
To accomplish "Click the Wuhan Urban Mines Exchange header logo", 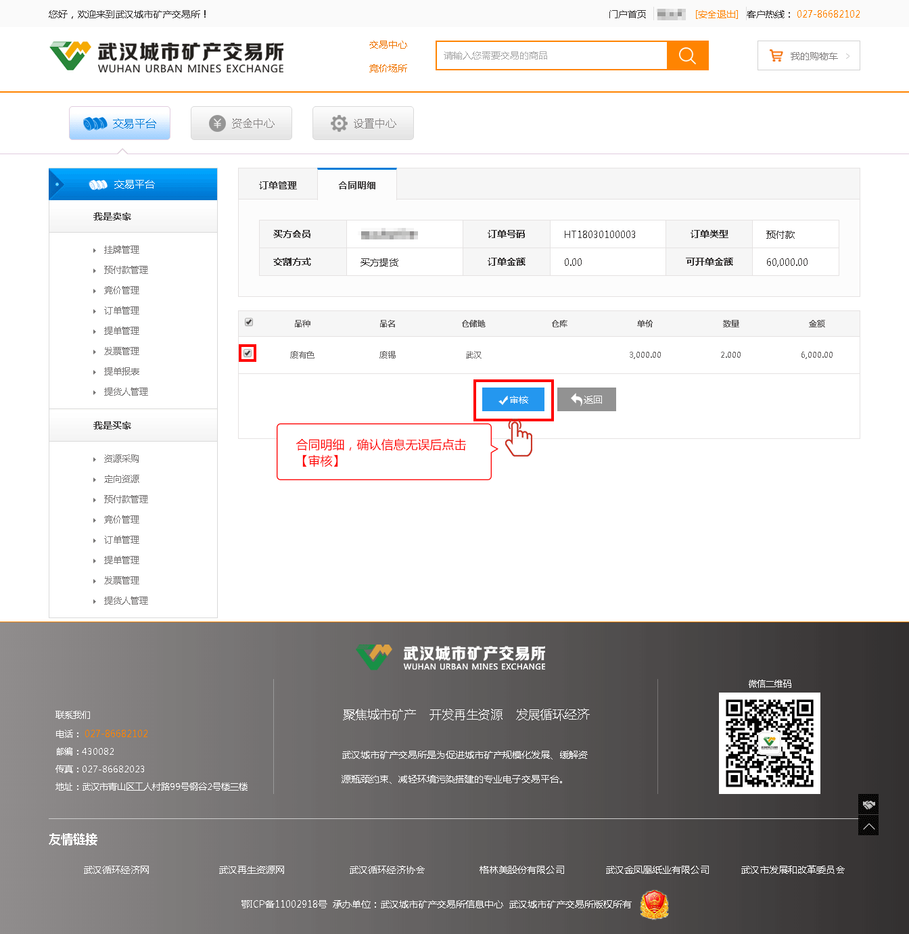I will (167, 57).
